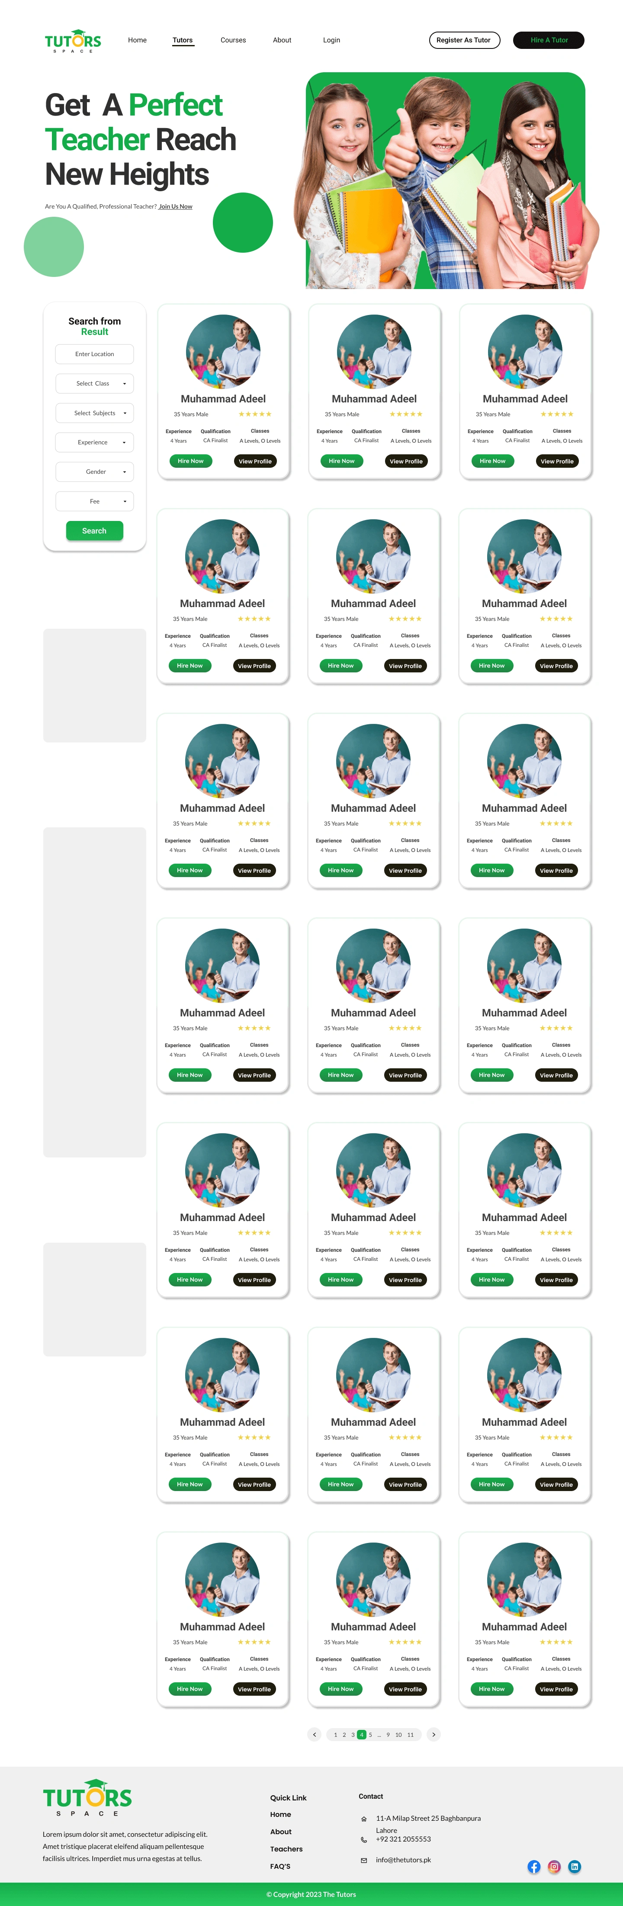Click the Tutors Space logo in header

(73, 42)
